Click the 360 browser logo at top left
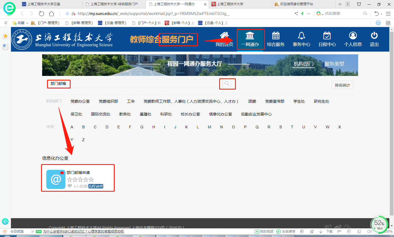This screenshot has width=394, height=237. click(9, 9)
